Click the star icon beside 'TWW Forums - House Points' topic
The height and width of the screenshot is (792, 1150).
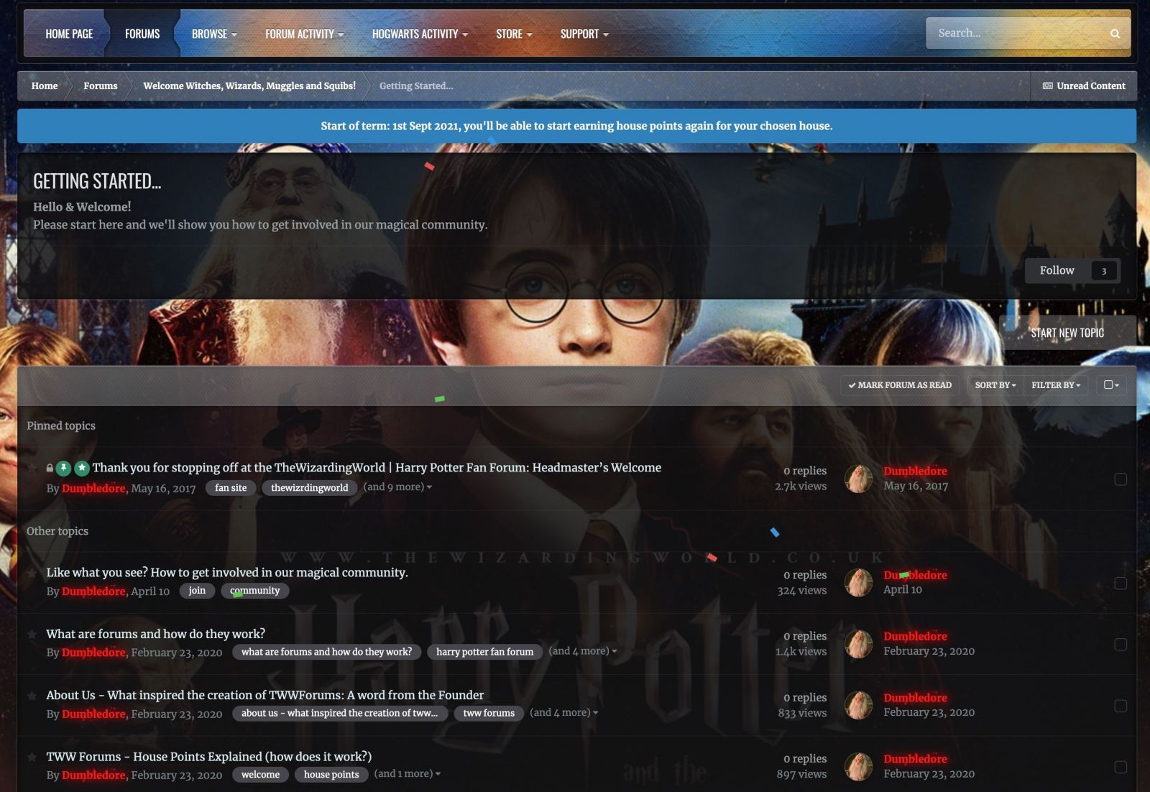32,757
